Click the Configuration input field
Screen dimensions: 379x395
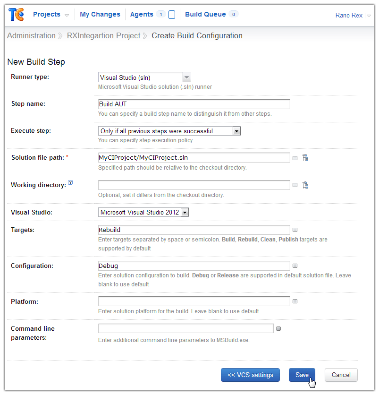click(x=194, y=266)
